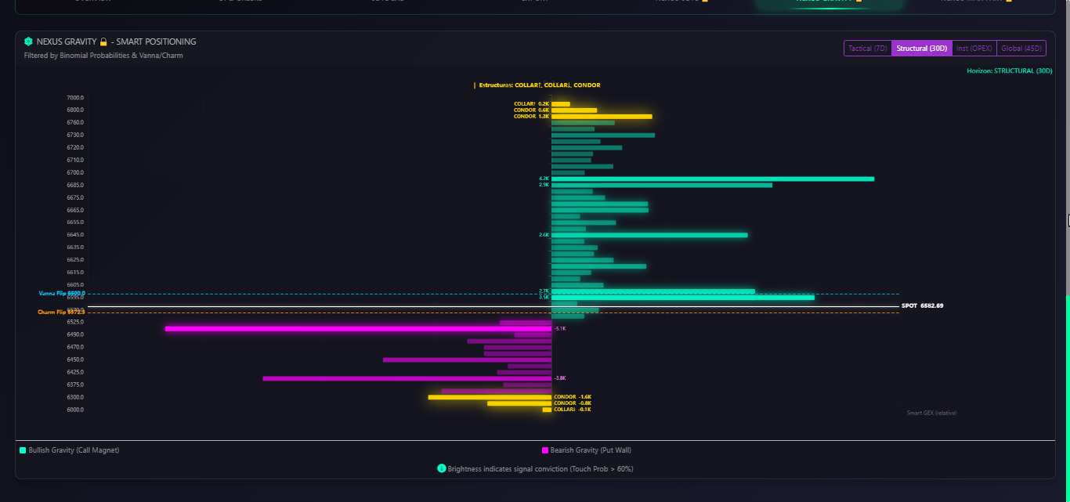1070x502 pixels.
Task: Switch to Global (45D) horizon
Action: pyautogui.click(x=1021, y=49)
